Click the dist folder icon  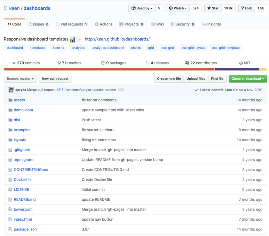pyautogui.click(x=10, y=120)
